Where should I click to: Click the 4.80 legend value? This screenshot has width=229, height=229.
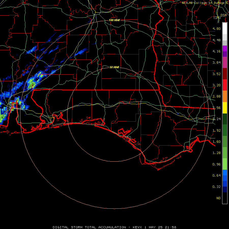point(217,28)
